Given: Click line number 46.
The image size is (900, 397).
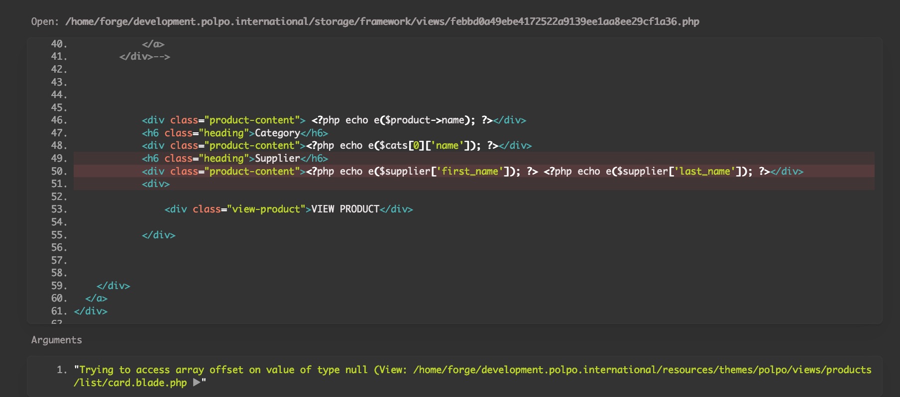Looking at the screenshot, I should pyautogui.click(x=59, y=120).
